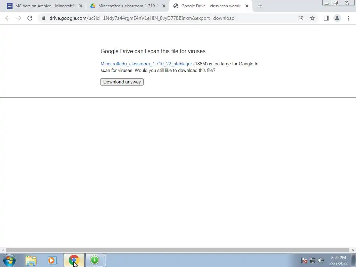Click the Show desktop strip

click(354, 260)
